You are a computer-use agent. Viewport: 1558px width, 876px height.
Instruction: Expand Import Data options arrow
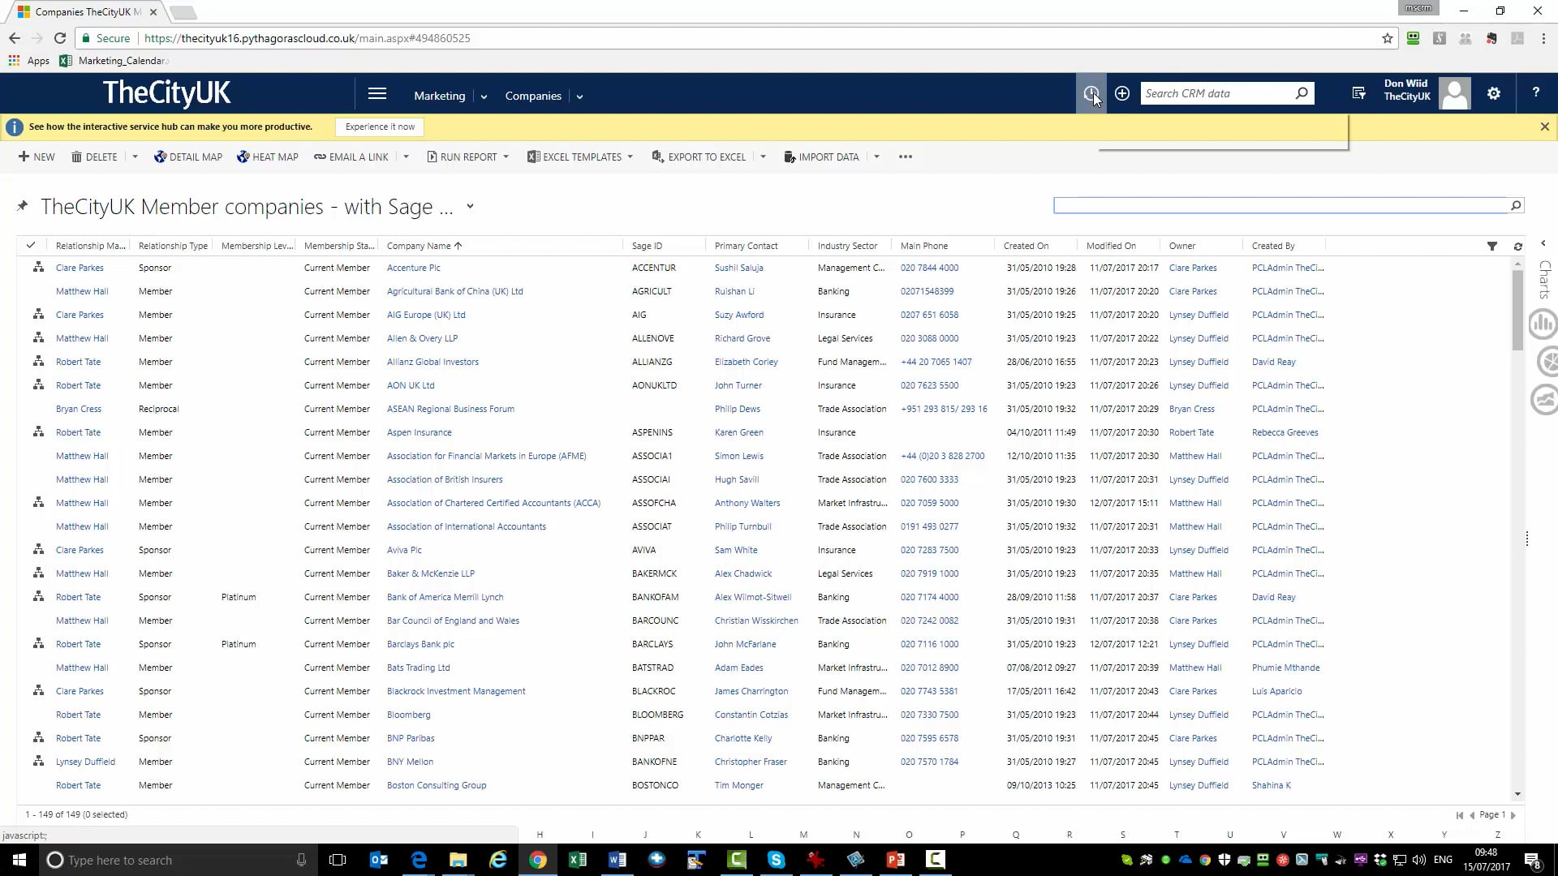[x=876, y=157]
